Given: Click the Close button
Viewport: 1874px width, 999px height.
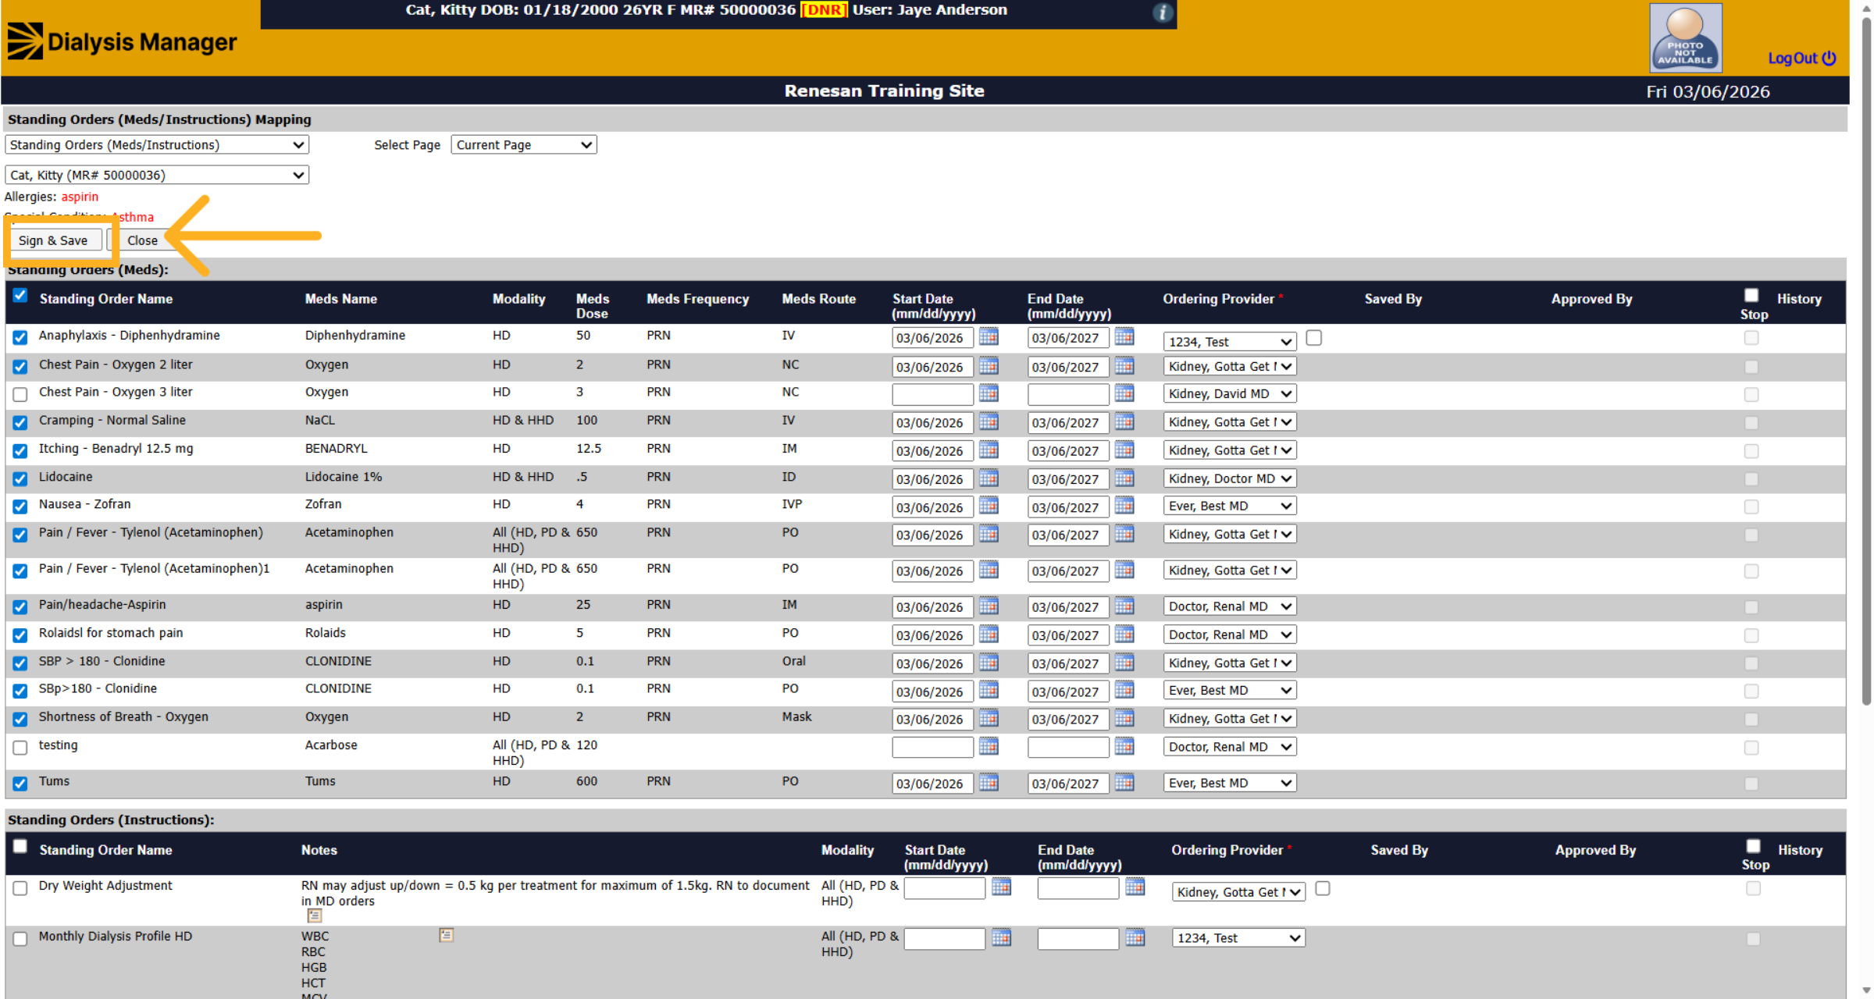Looking at the screenshot, I should point(142,240).
